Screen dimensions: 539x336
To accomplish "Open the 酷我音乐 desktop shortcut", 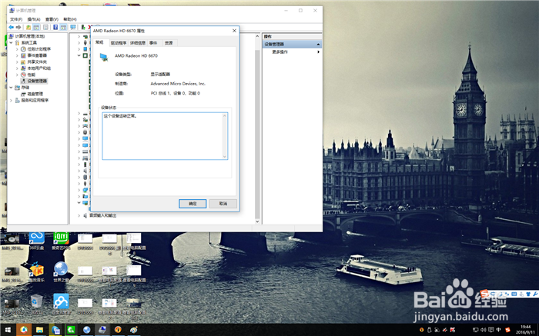I will click(x=36, y=272).
